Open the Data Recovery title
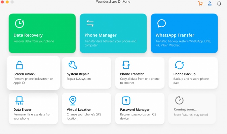This screenshot has width=227, height=134. [x=28, y=35]
